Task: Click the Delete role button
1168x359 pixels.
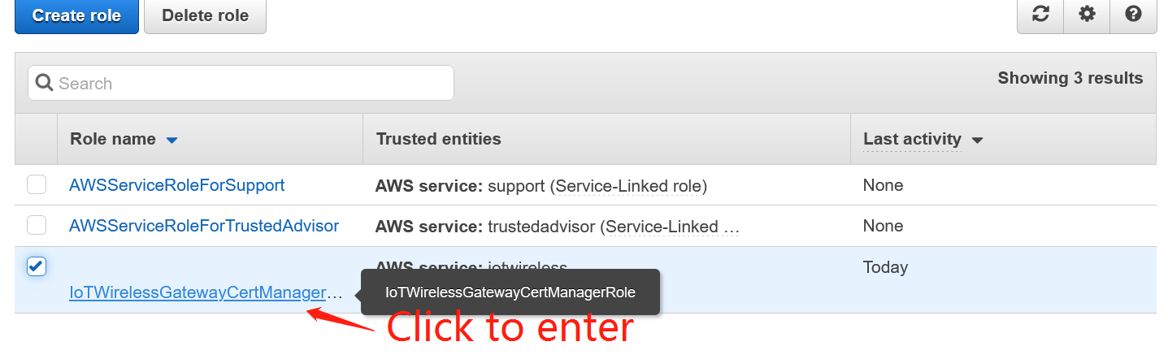Action: pos(205,15)
